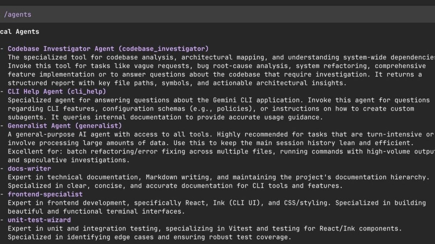Click CLI Help Agent (cli_help) title
435x244 pixels.
click(x=57, y=91)
